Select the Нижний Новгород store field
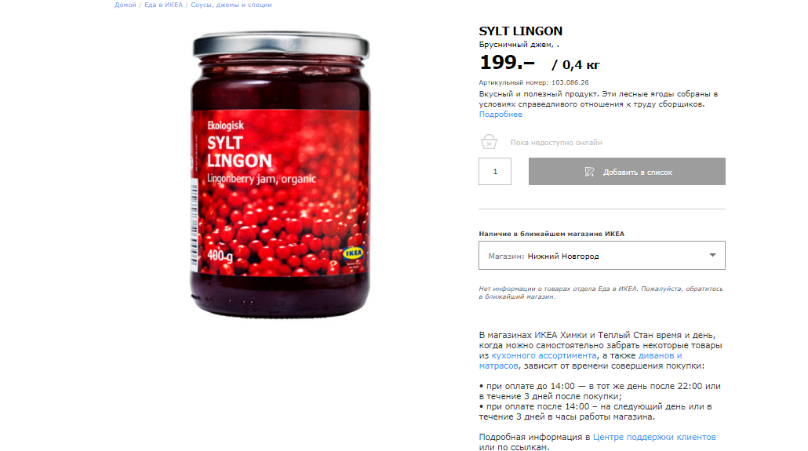 pos(602,255)
